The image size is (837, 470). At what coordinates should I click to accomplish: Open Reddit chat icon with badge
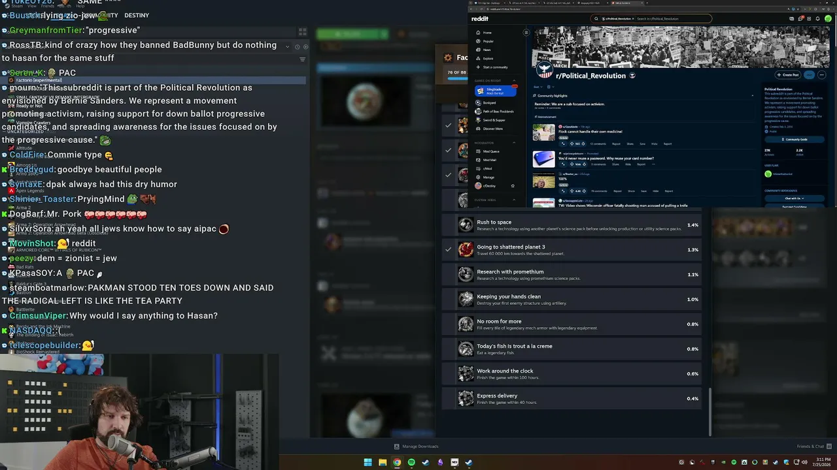(801, 19)
